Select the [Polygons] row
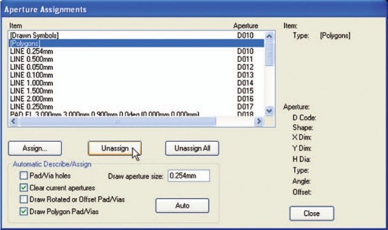 pos(137,43)
